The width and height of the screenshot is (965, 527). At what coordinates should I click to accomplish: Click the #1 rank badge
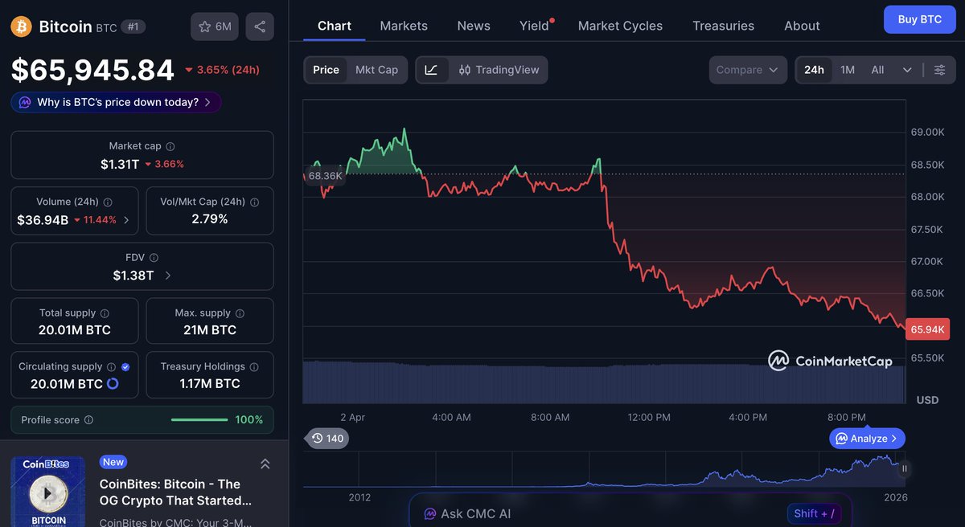click(133, 27)
